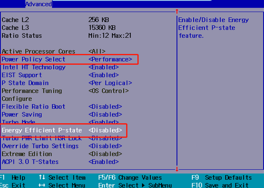Click the red scroll down arrow
This screenshot has height=188, width=264.
[177, 169]
